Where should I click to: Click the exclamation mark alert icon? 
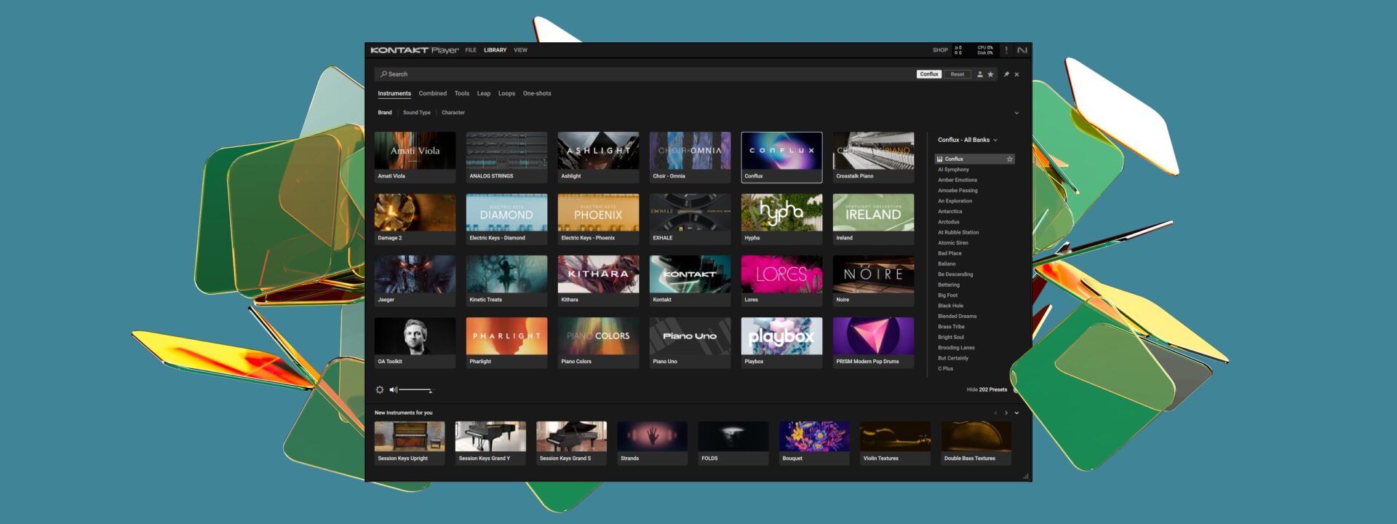click(x=1006, y=50)
